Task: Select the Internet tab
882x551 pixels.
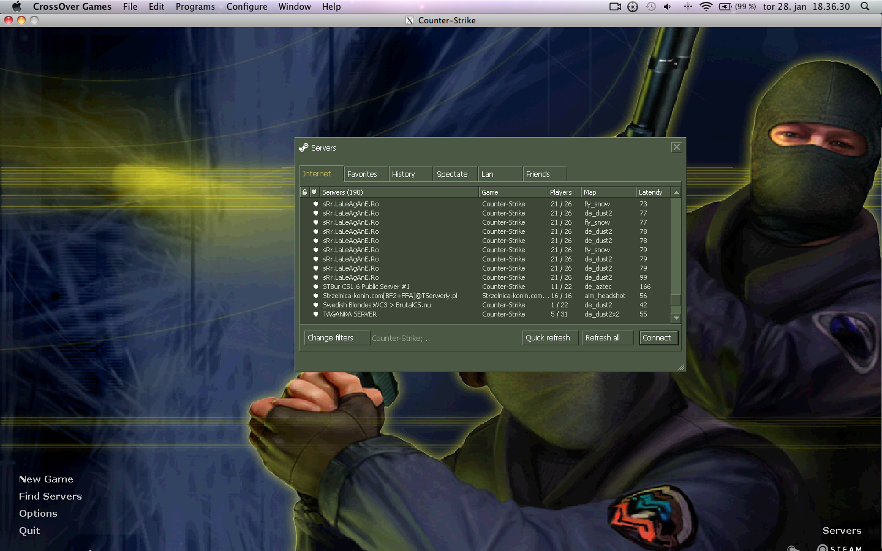Action: click(x=321, y=174)
